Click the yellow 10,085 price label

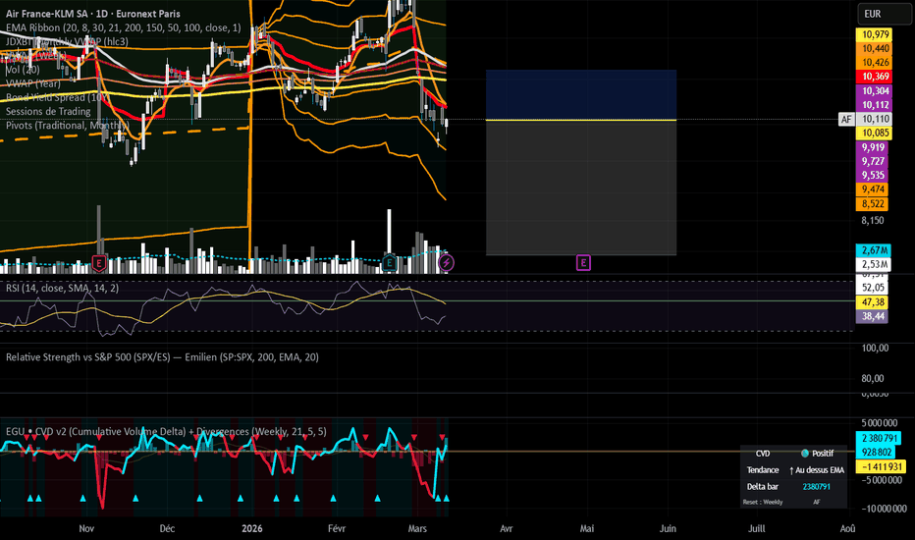click(876, 134)
